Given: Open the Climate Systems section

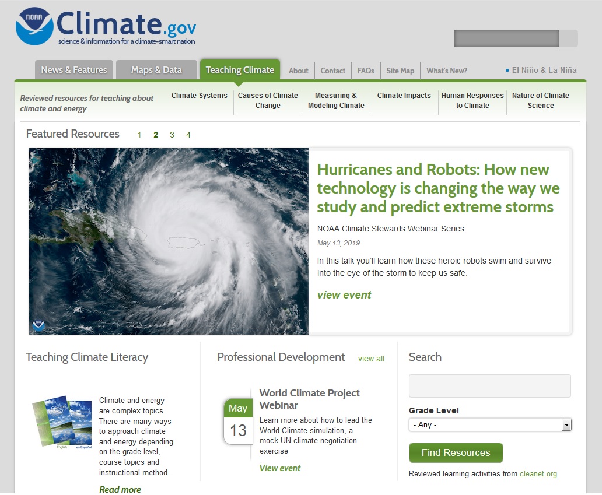Looking at the screenshot, I should [199, 95].
